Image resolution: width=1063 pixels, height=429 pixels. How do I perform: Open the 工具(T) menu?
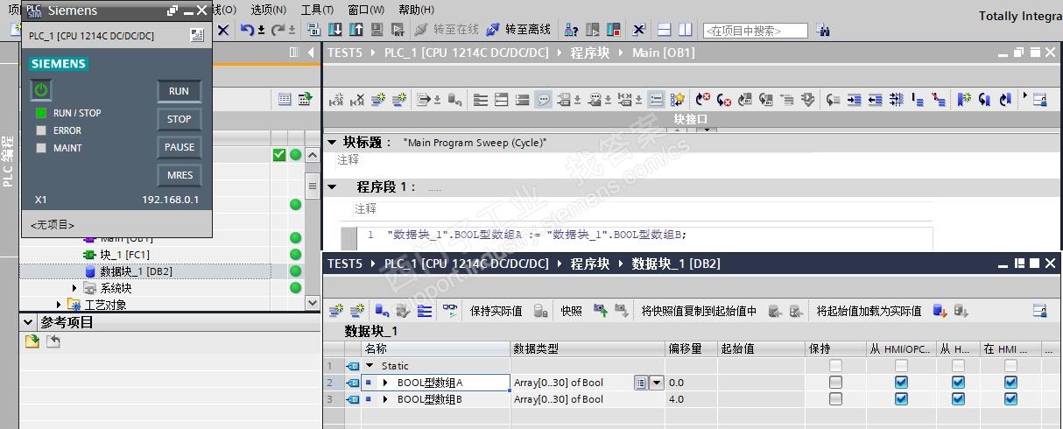point(317,10)
